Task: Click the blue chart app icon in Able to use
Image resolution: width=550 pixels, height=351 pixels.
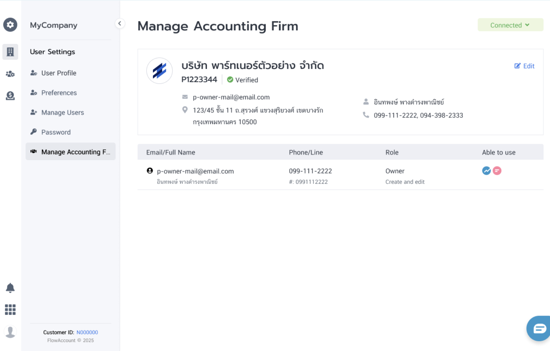Action: point(486,171)
